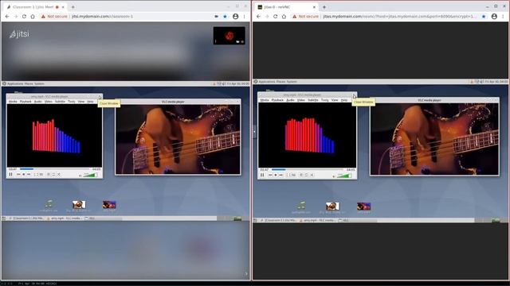
Task: Pause playback in left Jitsi-side VLC player
Action: coord(10,175)
